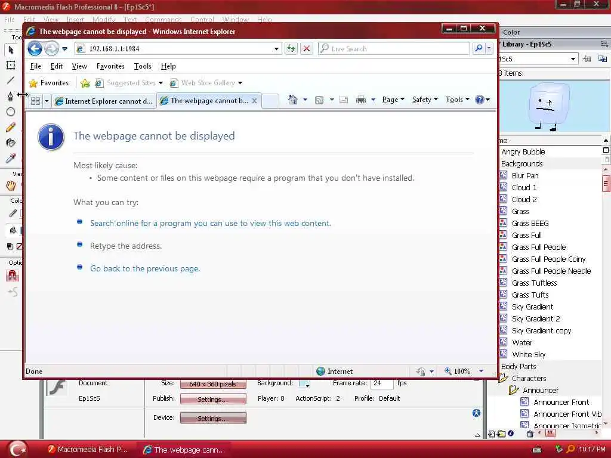Collapse the Announcer folder in Library
The width and height of the screenshot is (611, 458).
click(x=514, y=390)
